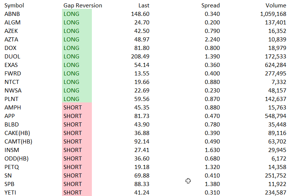
Task: Click the Spread column header
Action: click(x=211, y=6)
